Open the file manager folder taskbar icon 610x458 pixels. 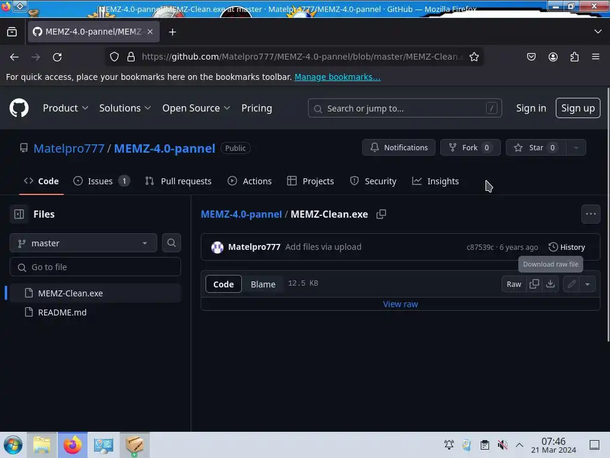42,445
